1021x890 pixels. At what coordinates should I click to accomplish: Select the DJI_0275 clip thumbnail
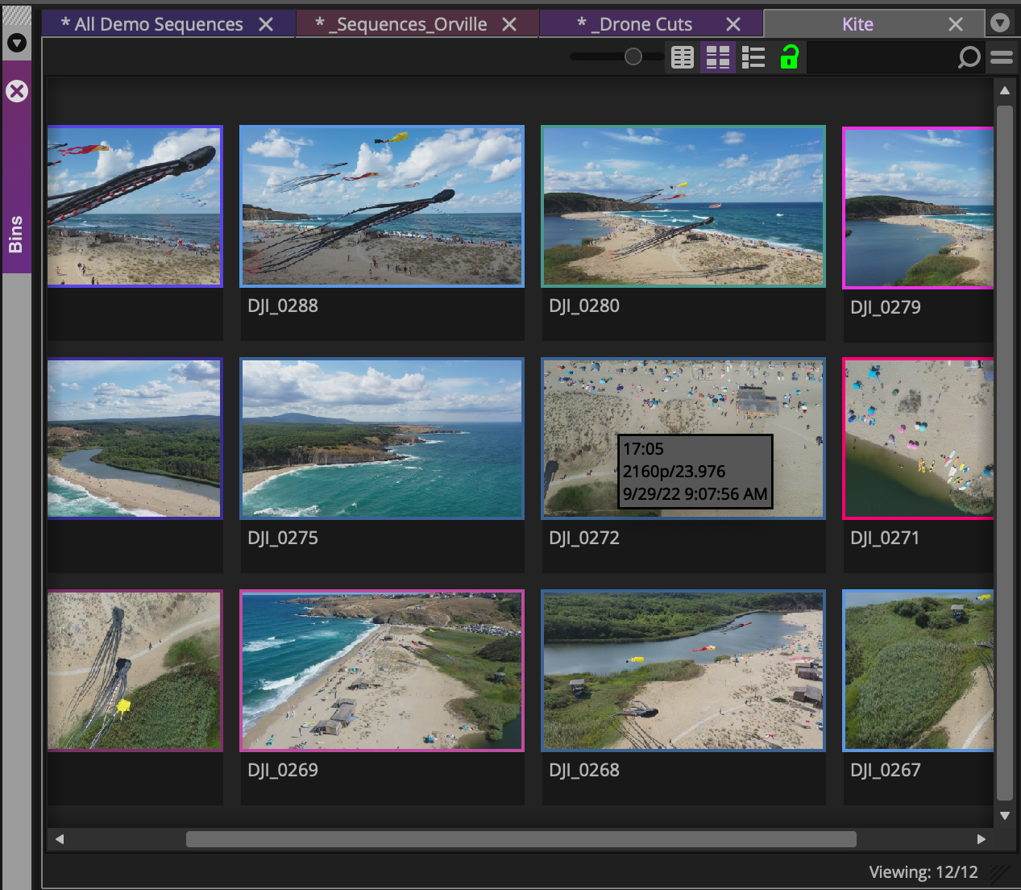[x=382, y=439]
